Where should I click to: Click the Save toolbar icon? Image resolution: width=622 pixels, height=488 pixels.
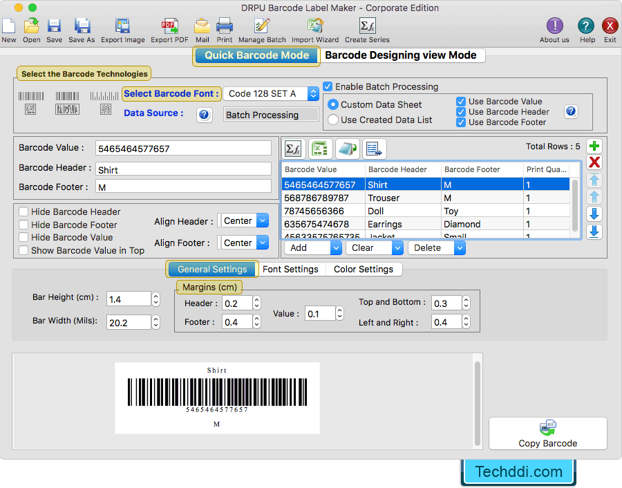click(x=54, y=26)
